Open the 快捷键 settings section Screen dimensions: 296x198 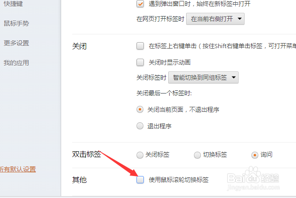pyautogui.click(x=13, y=4)
